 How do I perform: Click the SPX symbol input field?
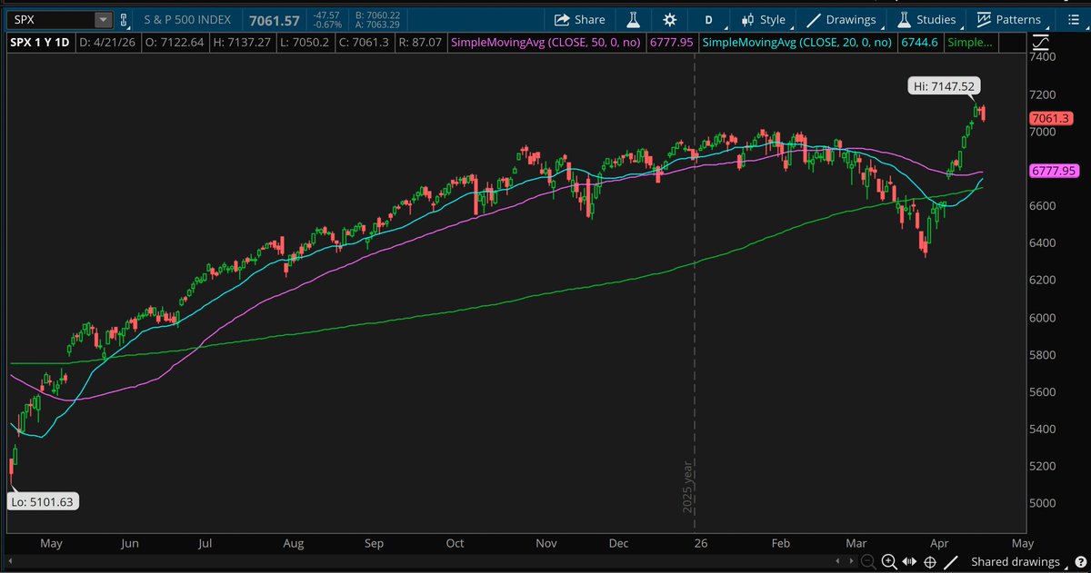tap(52, 19)
